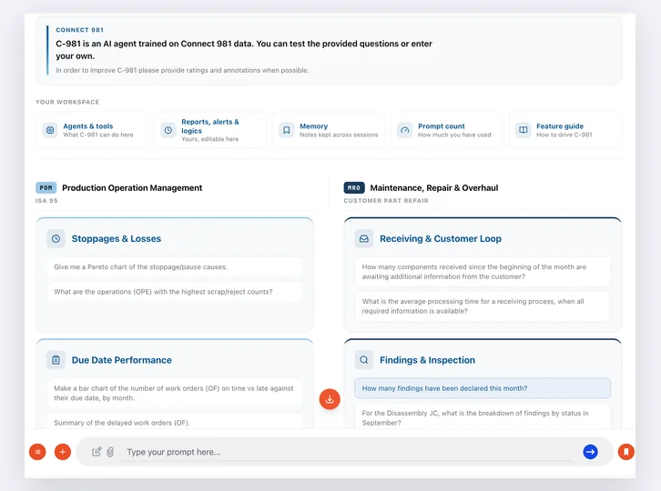661x491 pixels.
Task: Click the orange plus new chat button
Action: click(x=63, y=452)
